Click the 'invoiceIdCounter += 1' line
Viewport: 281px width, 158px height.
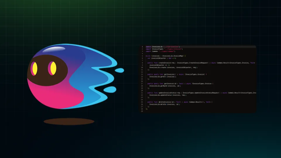[x=160, y=65]
